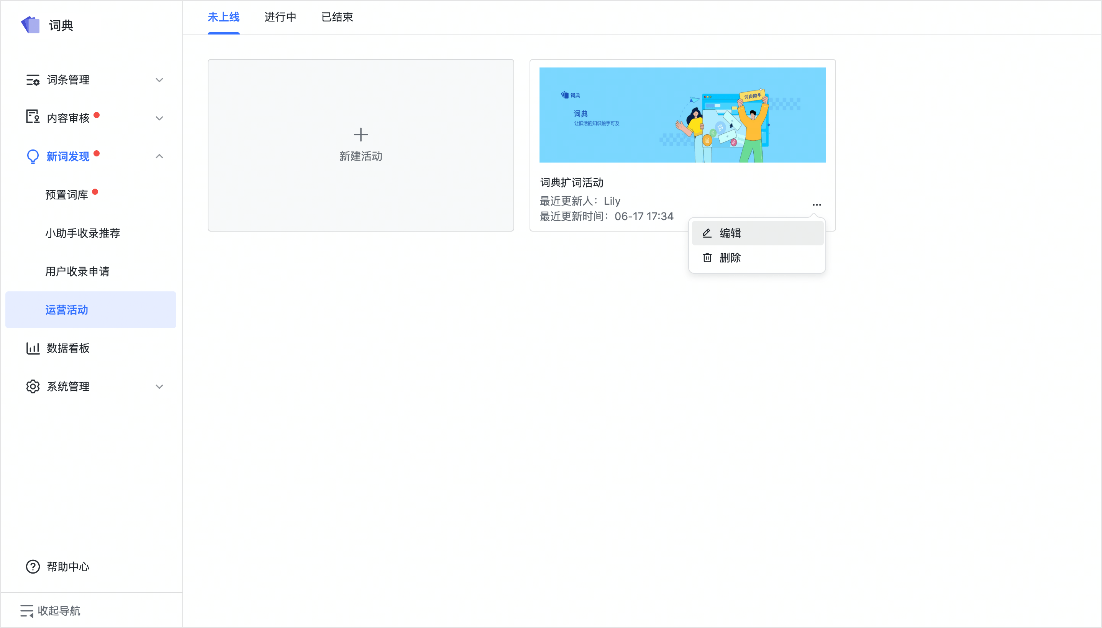Collapse the 新词发现 section chevron
The height and width of the screenshot is (628, 1102).
click(159, 156)
